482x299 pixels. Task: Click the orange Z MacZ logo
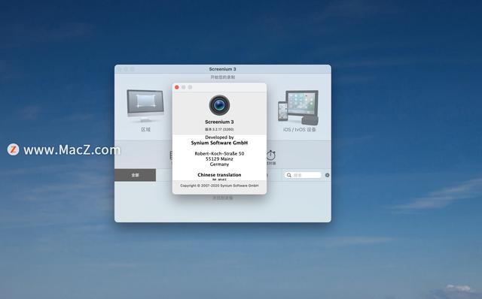(x=14, y=149)
